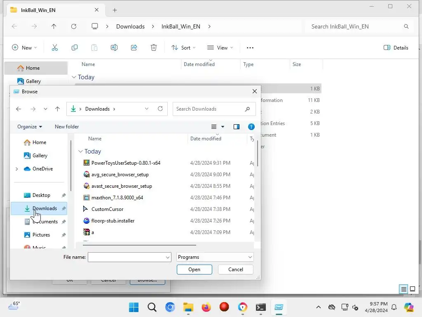Click the Browse dialog horizontal scrollbar
Image resolution: width=422 pixels, height=317 pixels.
pyautogui.click(x=139, y=245)
